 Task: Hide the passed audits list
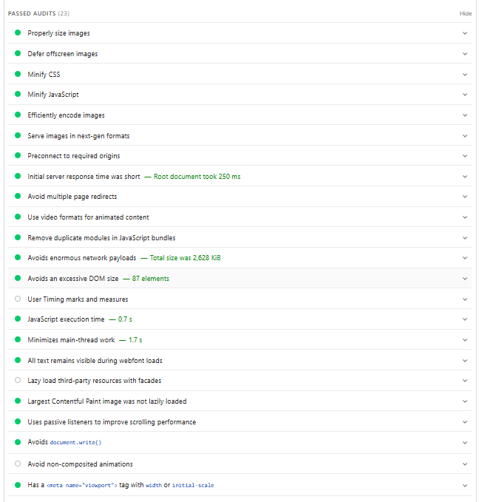click(x=465, y=13)
